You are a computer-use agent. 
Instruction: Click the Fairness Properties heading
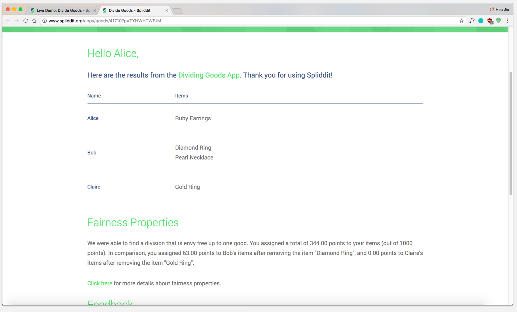[x=133, y=223]
